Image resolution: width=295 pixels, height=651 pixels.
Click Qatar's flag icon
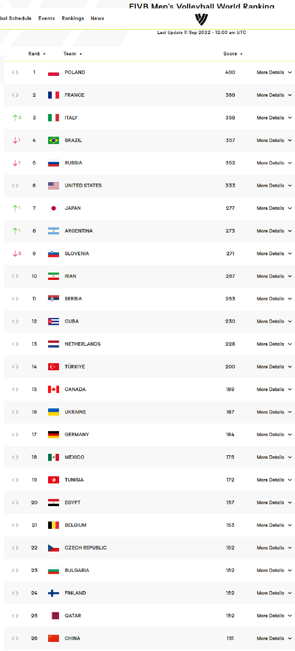tap(54, 616)
